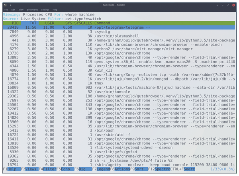Click the 'whole machine' scope text
This screenshot has height=176, width=239.
click(80, 15)
